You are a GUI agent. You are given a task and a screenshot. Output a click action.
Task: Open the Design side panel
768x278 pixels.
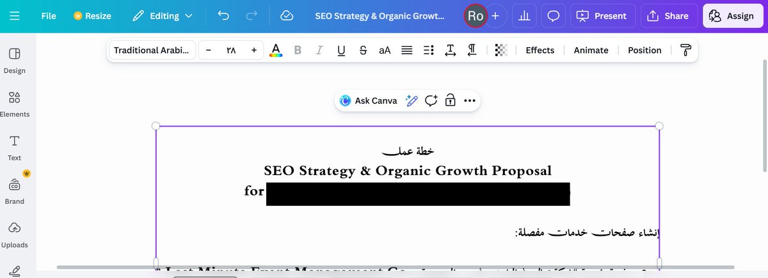coord(15,61)
